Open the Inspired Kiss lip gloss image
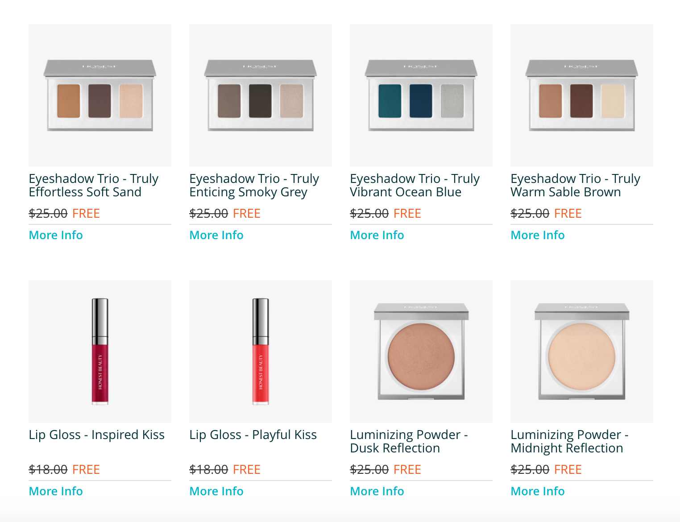680x522 pixels. 100,352
